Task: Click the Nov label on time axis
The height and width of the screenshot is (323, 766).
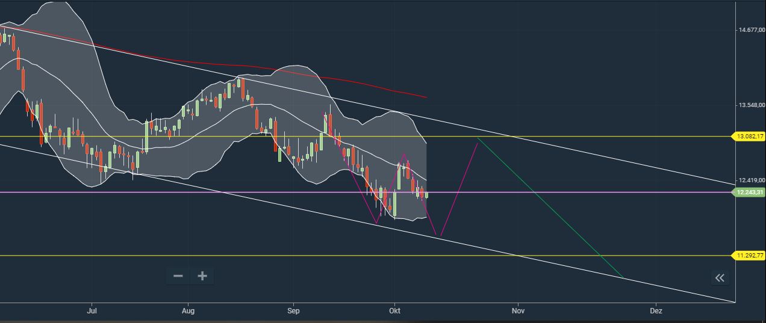Action: click(x=518, y=311)
